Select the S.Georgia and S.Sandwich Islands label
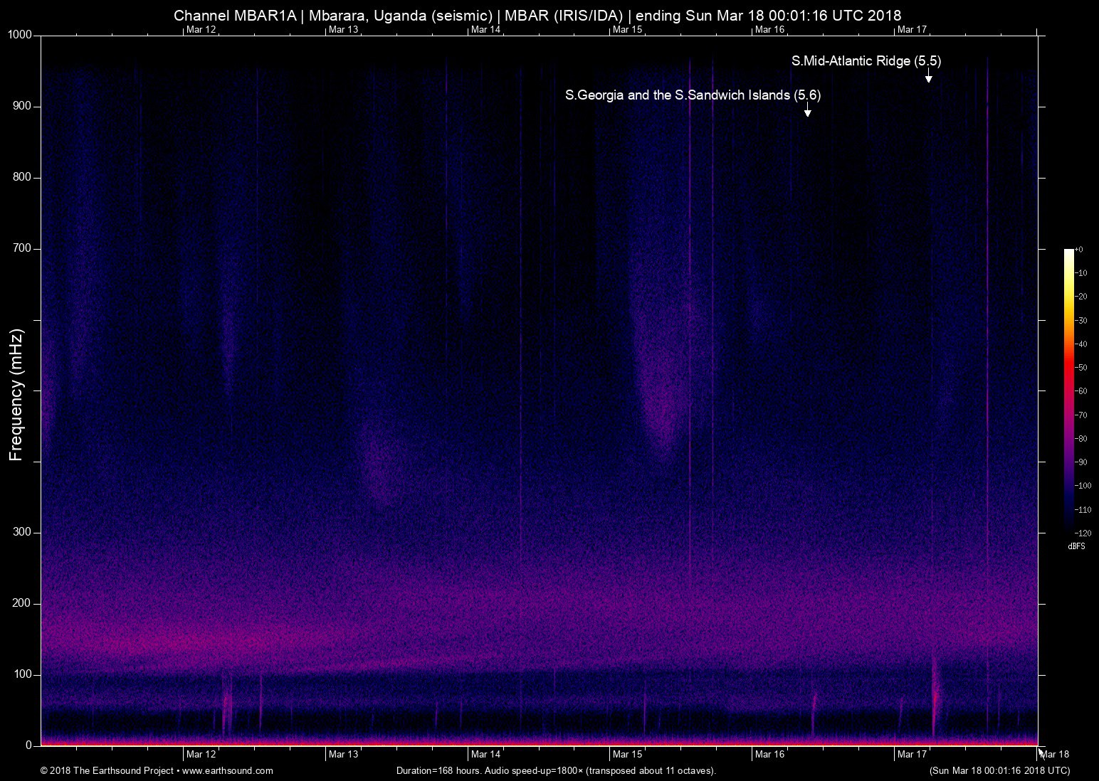This screenshot has height=781, width=1099. (693, 95)
